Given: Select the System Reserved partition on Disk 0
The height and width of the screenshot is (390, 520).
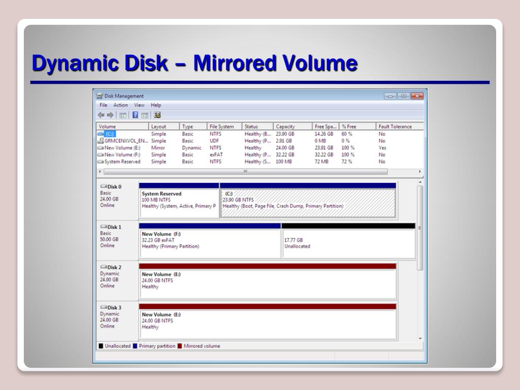Looking at the screenshot, I should [179, 201].
